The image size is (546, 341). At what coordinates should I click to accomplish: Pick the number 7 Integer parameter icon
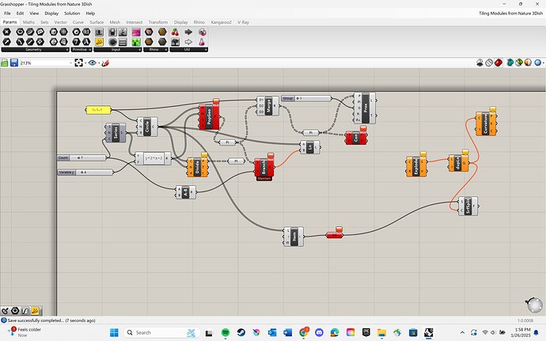[76, 42]
